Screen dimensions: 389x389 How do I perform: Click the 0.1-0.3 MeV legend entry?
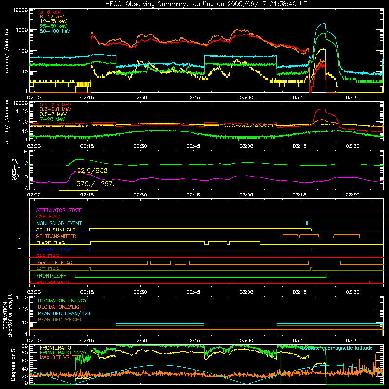[x=55, y=105]
